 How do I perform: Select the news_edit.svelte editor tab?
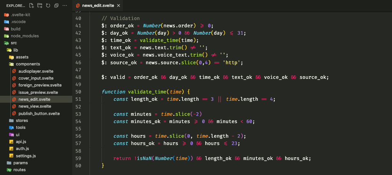coord(98,5)
